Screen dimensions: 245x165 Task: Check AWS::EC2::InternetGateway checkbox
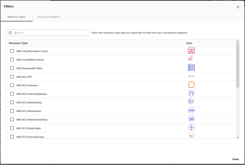[x=12, y=94]
